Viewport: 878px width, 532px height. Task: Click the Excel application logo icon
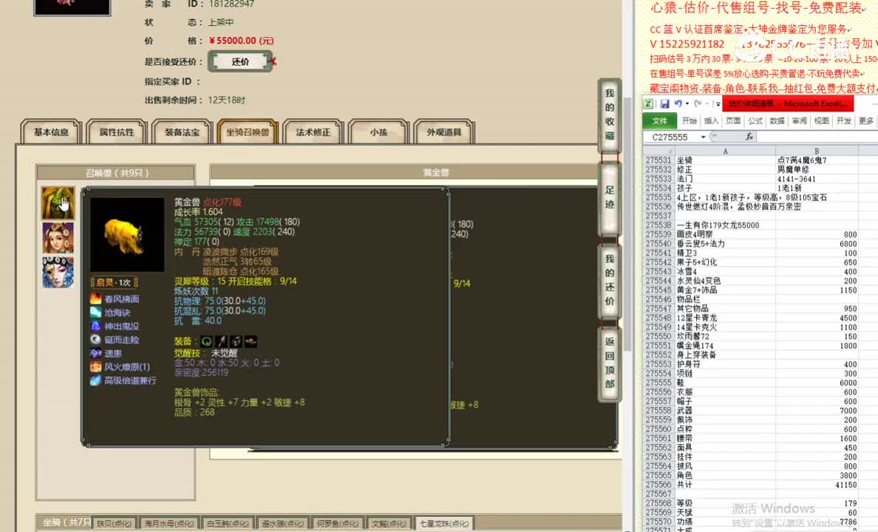coord(648,103)
